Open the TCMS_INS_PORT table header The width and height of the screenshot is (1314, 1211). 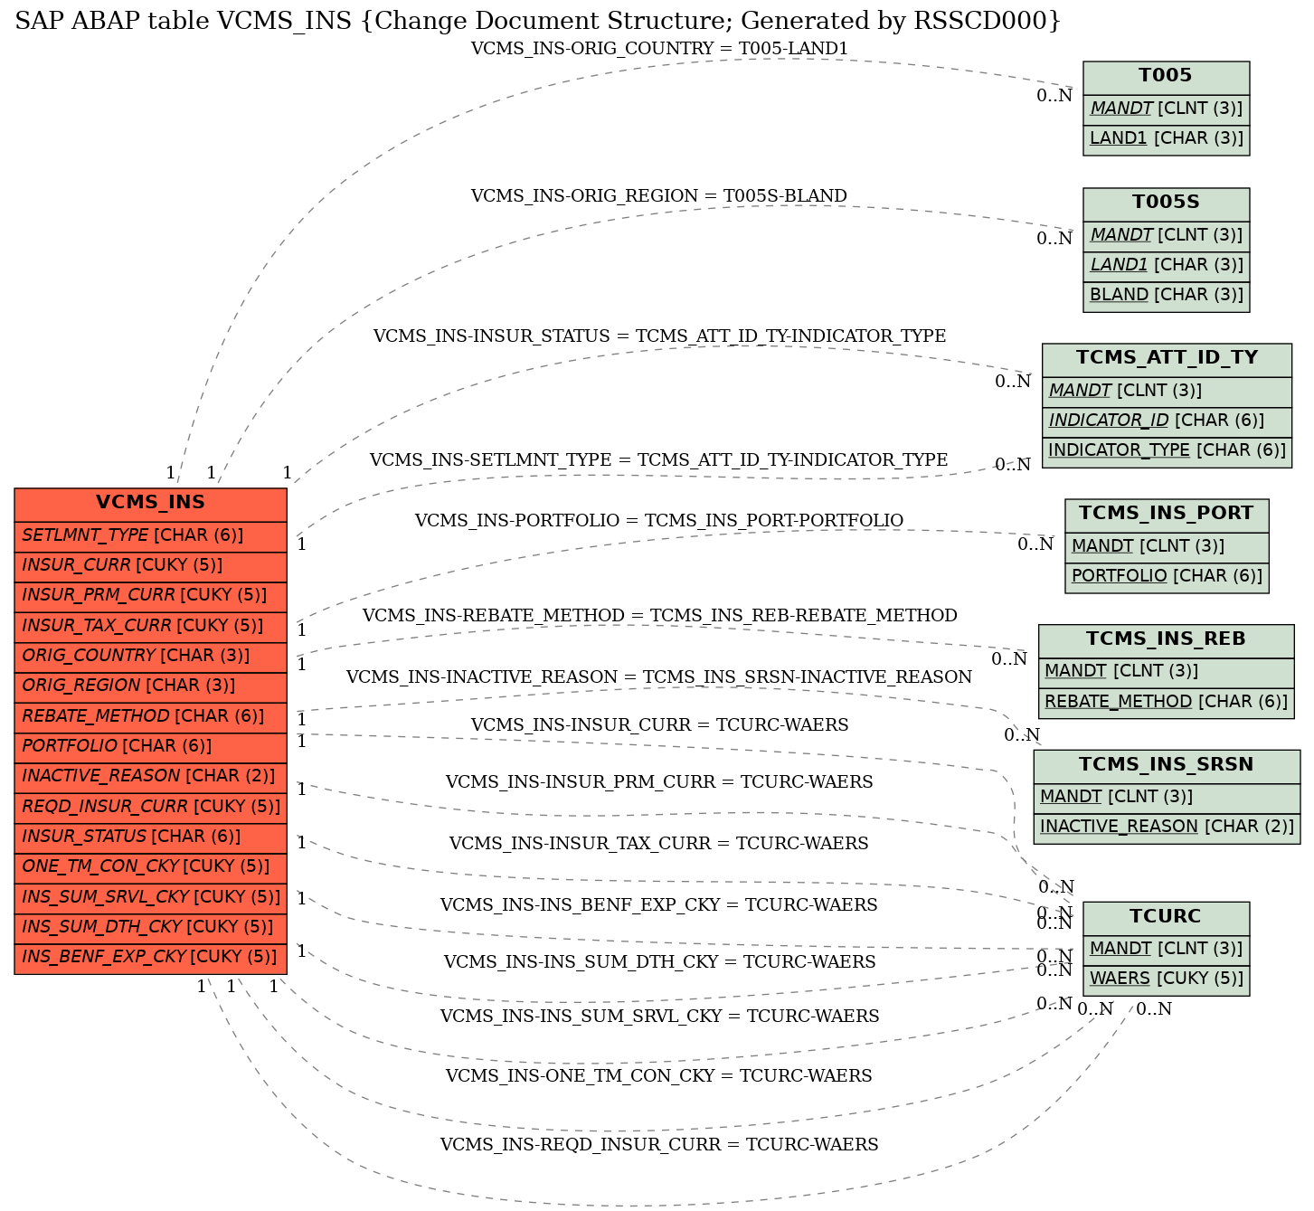click(1167, 516)
